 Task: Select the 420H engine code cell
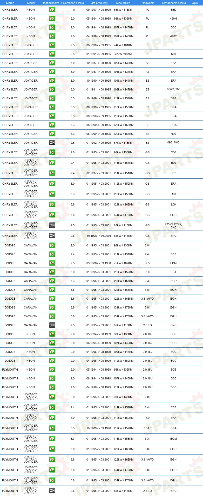coord(173,19)
